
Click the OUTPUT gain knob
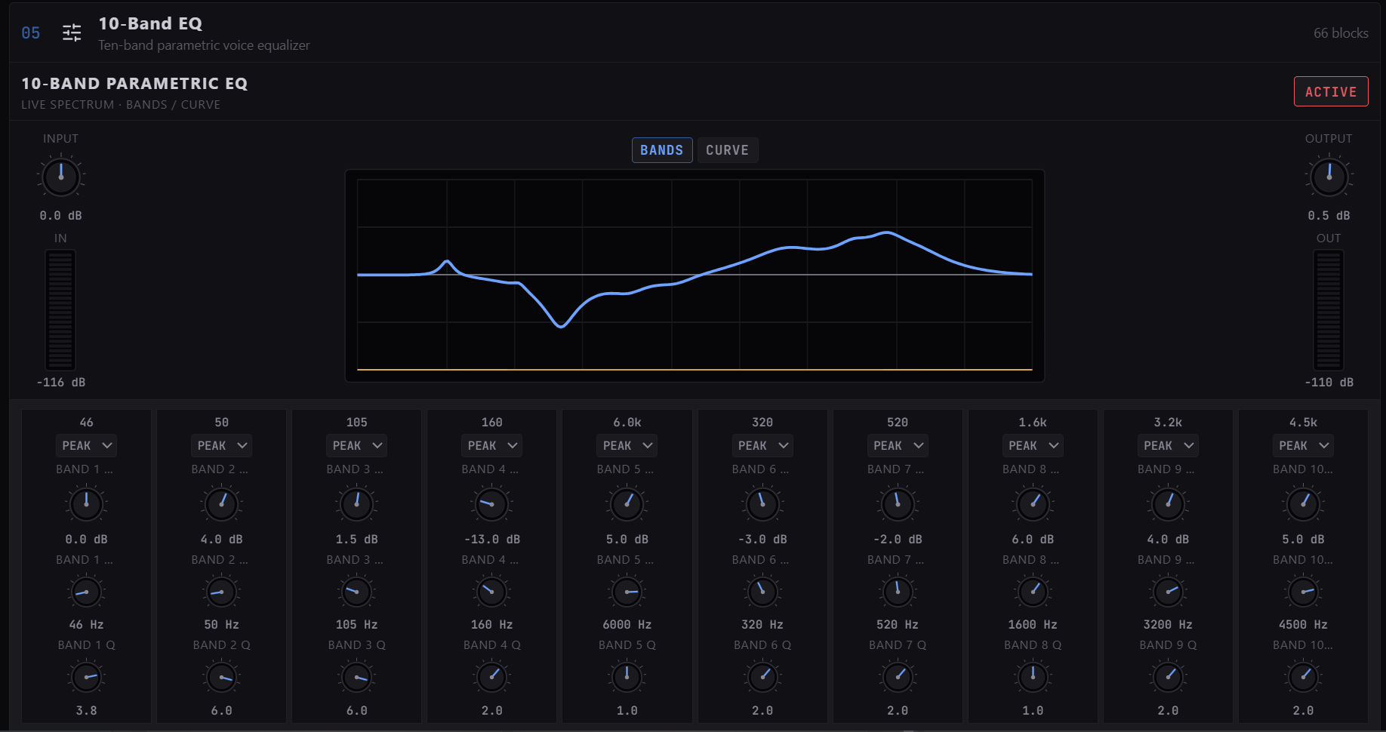1329,177
